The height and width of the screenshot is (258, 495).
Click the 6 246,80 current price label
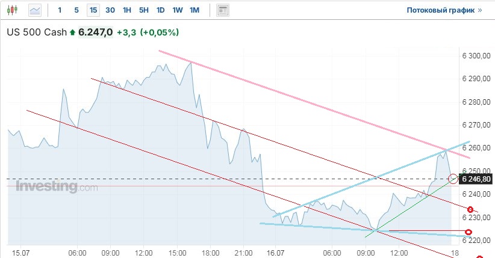pyautogui.click(x=476, y=179)
